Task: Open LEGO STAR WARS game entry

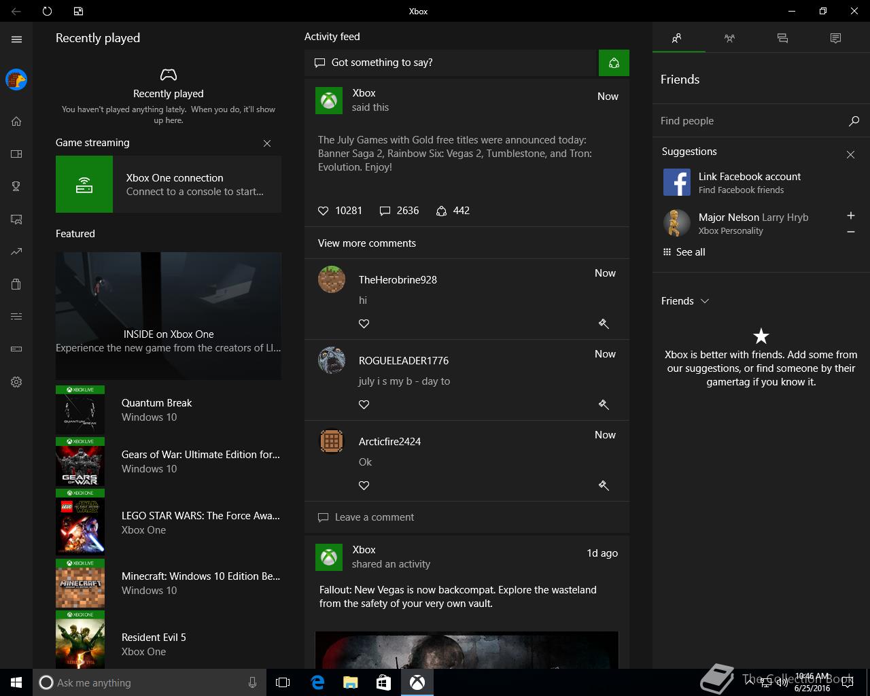Action: (x=169, y=522)
